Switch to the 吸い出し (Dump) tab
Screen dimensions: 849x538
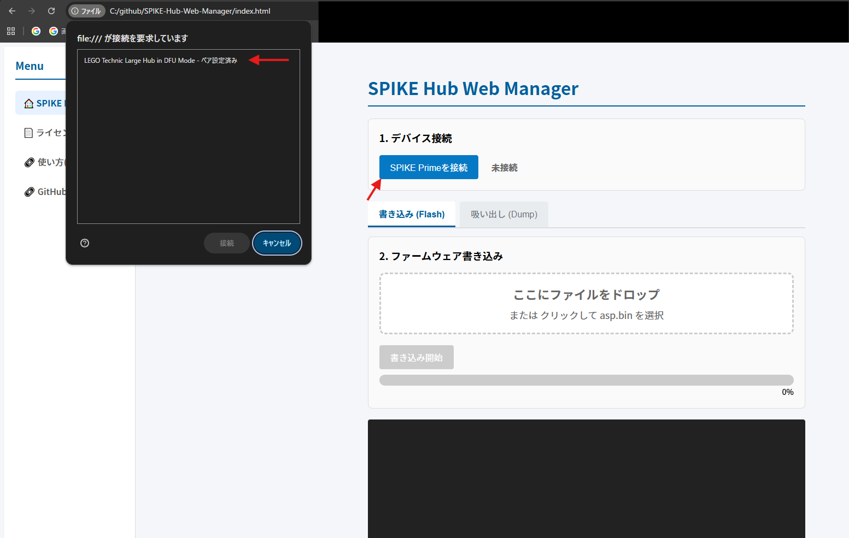pyautogui.click(x=504, y=214)
